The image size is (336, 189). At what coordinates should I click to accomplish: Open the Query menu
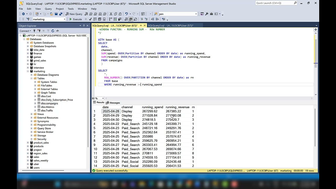pyautogui.click(x=48, y=9)
